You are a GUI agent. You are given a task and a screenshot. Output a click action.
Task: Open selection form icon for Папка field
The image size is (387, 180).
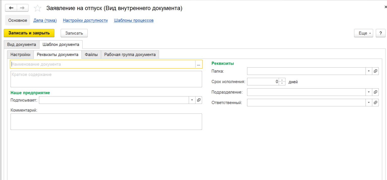[375, 71]
